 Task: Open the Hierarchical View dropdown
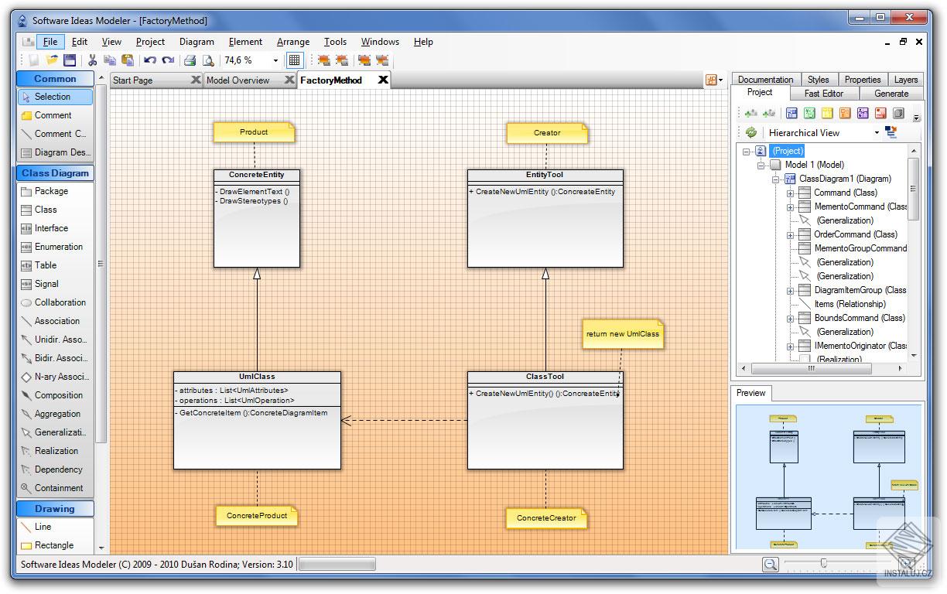[x=877, y=132]
